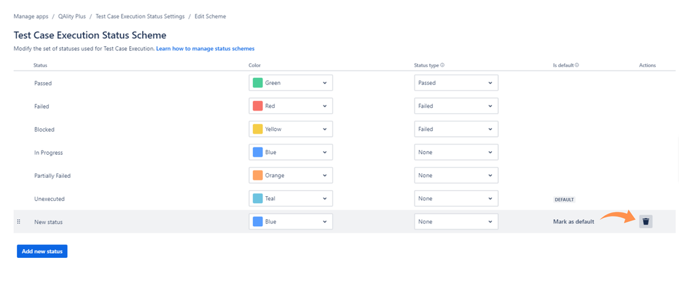Expand the Red color dropdown for Failed
The height and width of the screenshot is (283, 679).
tap(291, 106)
